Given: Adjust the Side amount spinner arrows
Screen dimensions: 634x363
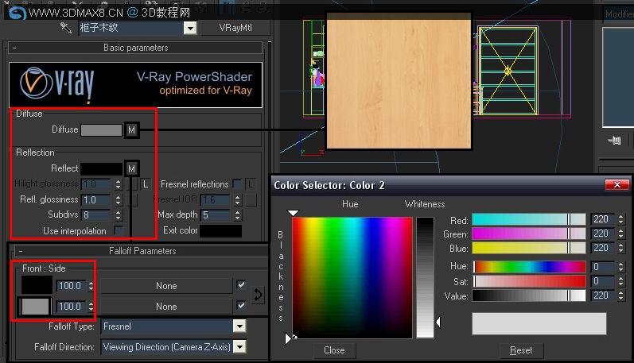Looking at the screenshot, I should (91, 307).
